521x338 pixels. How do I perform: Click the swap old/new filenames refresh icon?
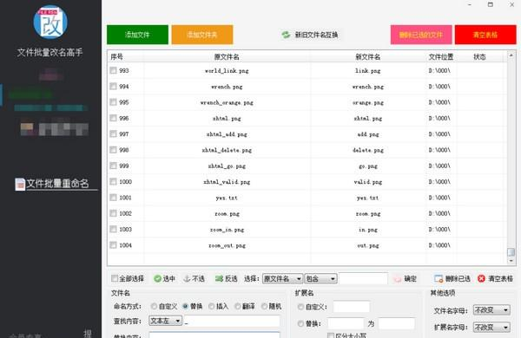(x=286, y=35)
